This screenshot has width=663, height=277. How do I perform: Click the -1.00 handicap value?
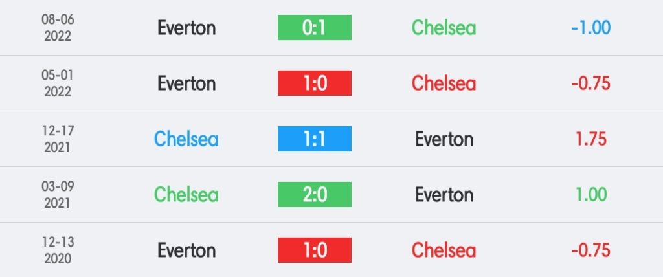click(591, 28)
